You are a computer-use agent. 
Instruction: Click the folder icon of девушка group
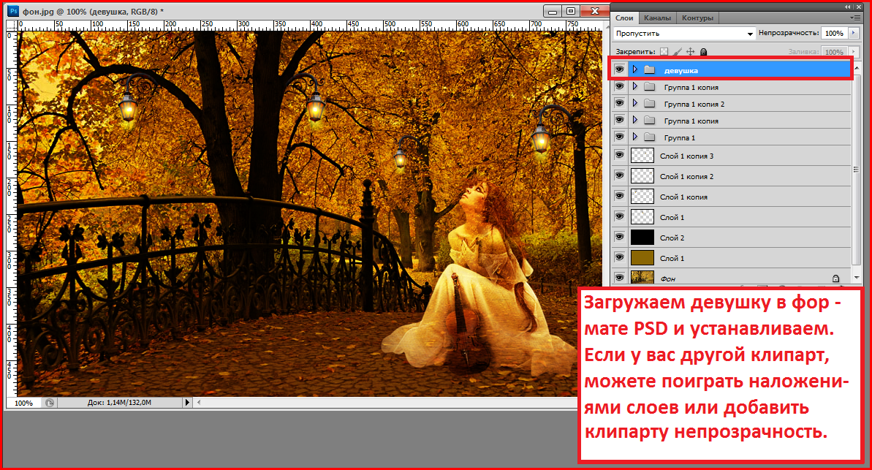pos(648,70)
